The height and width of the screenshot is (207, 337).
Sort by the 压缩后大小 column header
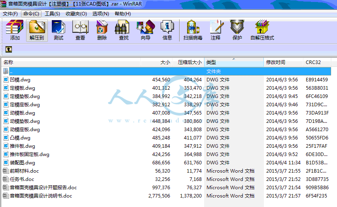pos(188,62)
